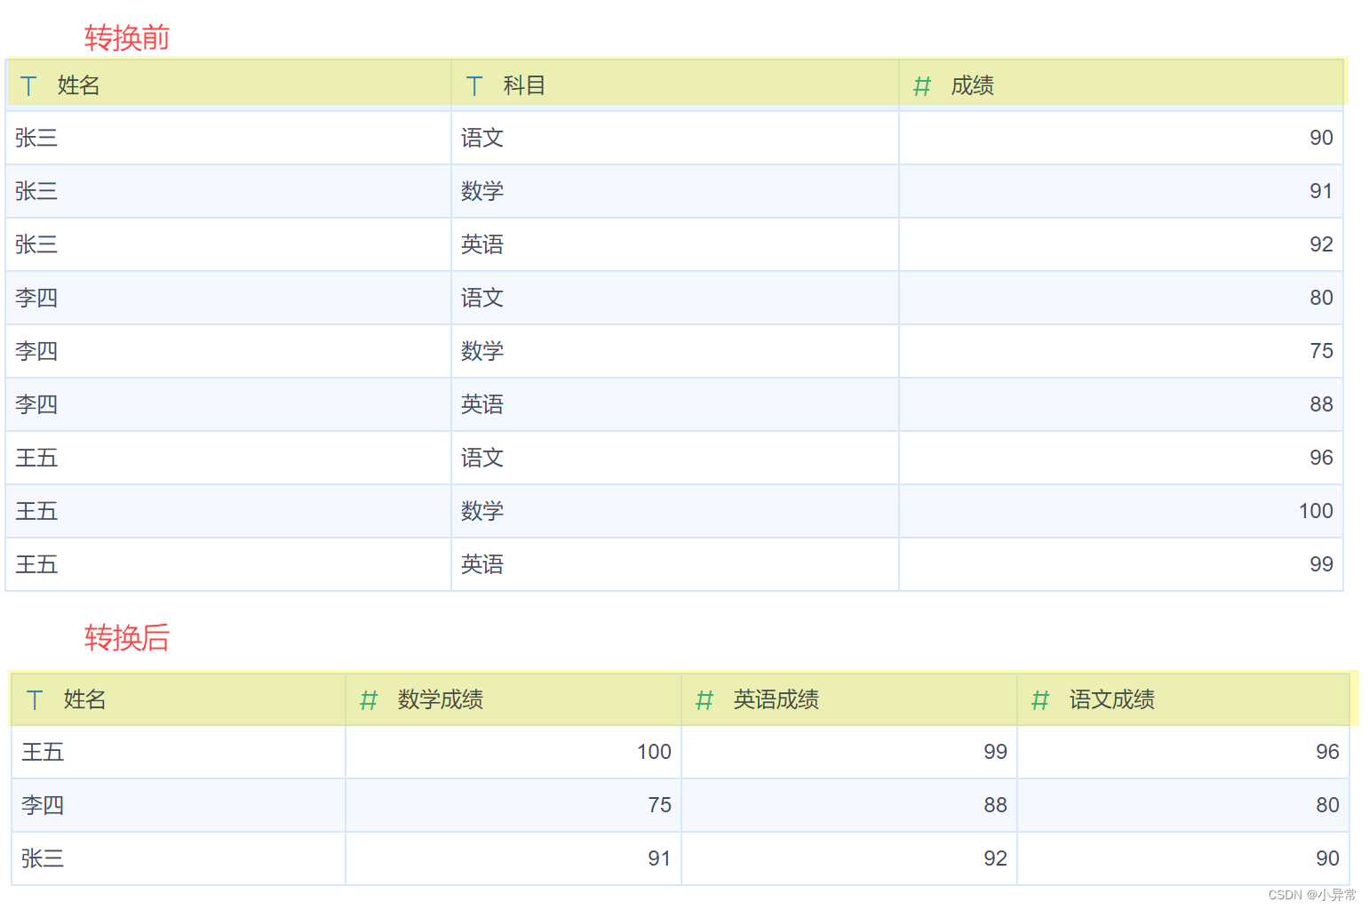Click 英语 in the row with score 99
The height and width of the screenshot is (910, 1369).
[x=482, y=564]
